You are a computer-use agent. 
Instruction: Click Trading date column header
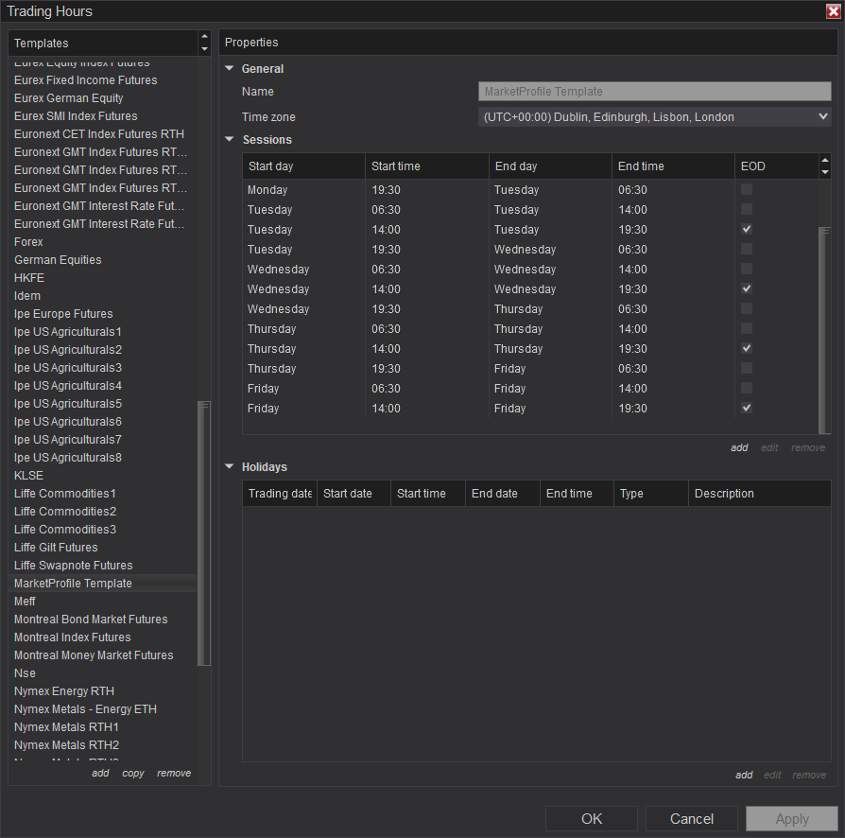coord(280,494)
